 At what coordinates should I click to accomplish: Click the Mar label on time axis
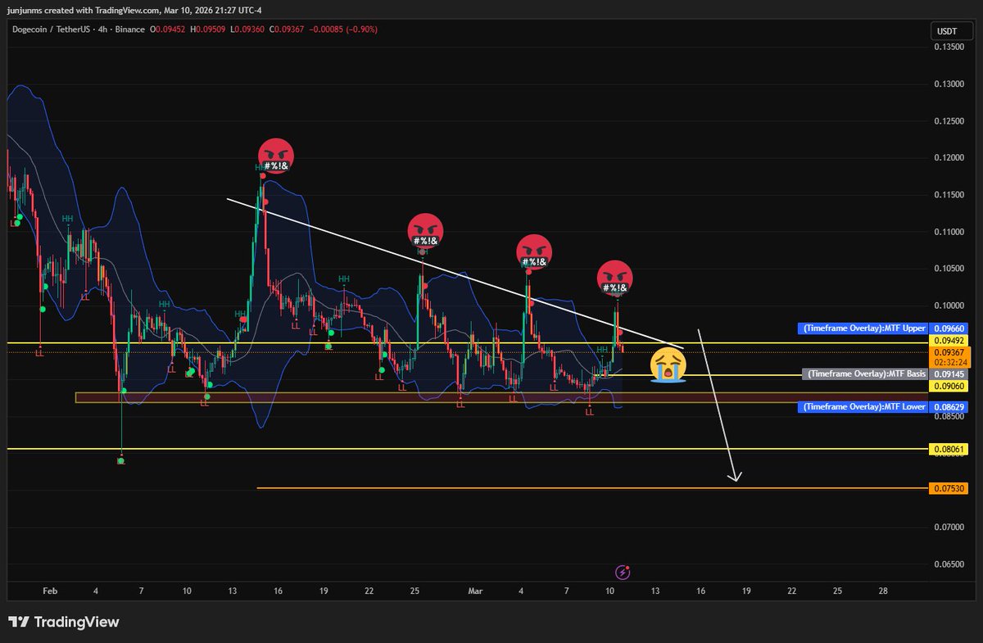(x=476, y=591)
